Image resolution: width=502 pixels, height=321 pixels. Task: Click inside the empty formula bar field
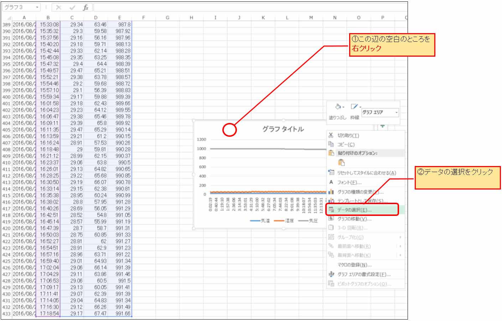(249, 7)
